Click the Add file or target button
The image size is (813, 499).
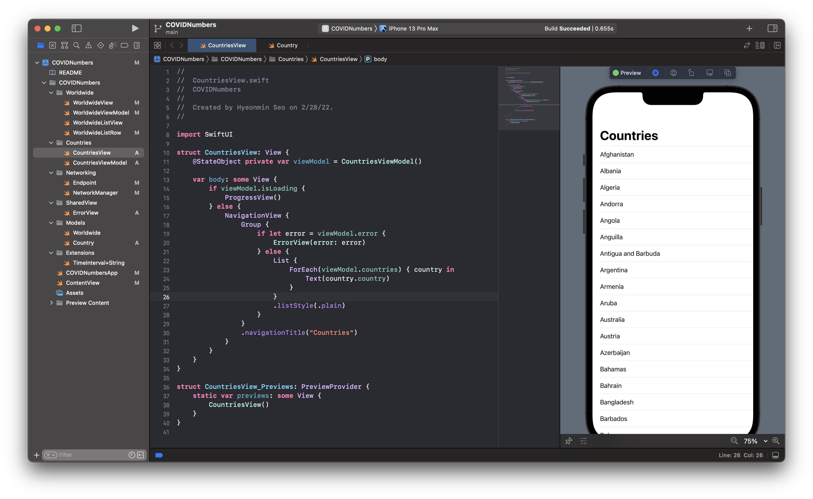37,455
